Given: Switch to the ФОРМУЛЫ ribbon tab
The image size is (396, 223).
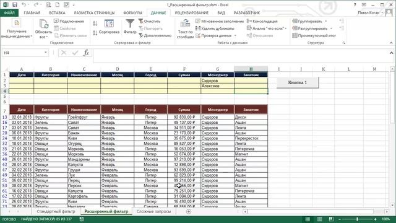Looking at the screenshot, I should click(132, 12).
